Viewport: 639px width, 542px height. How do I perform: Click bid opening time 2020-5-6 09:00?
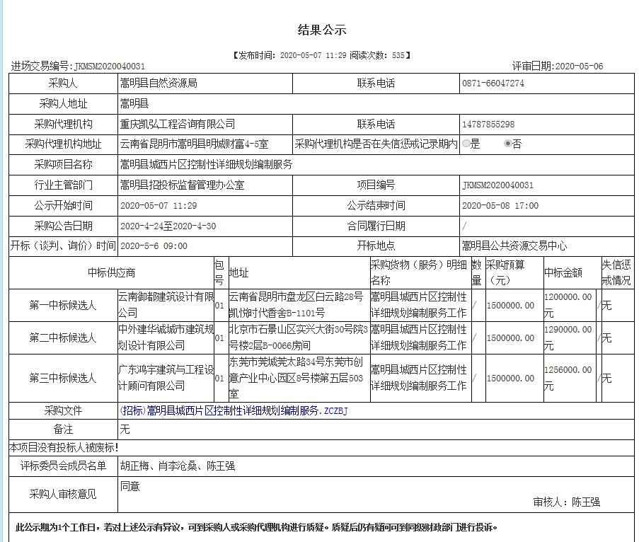pos(154,246)
